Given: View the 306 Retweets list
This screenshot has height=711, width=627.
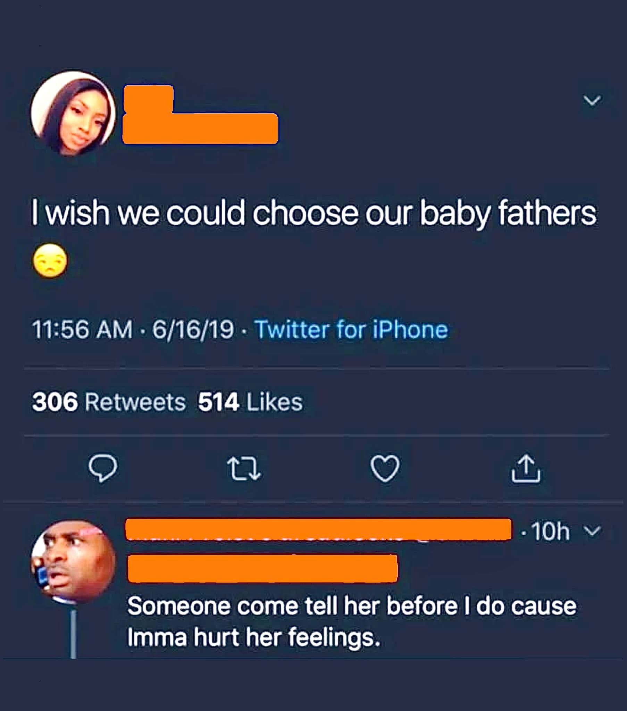Looking at the screenshot, I should (x=109, y=402).
